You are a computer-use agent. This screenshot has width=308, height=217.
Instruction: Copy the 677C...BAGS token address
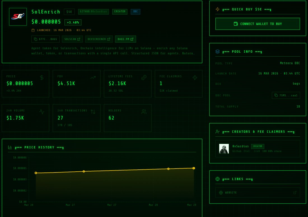[x=45, y=39]
